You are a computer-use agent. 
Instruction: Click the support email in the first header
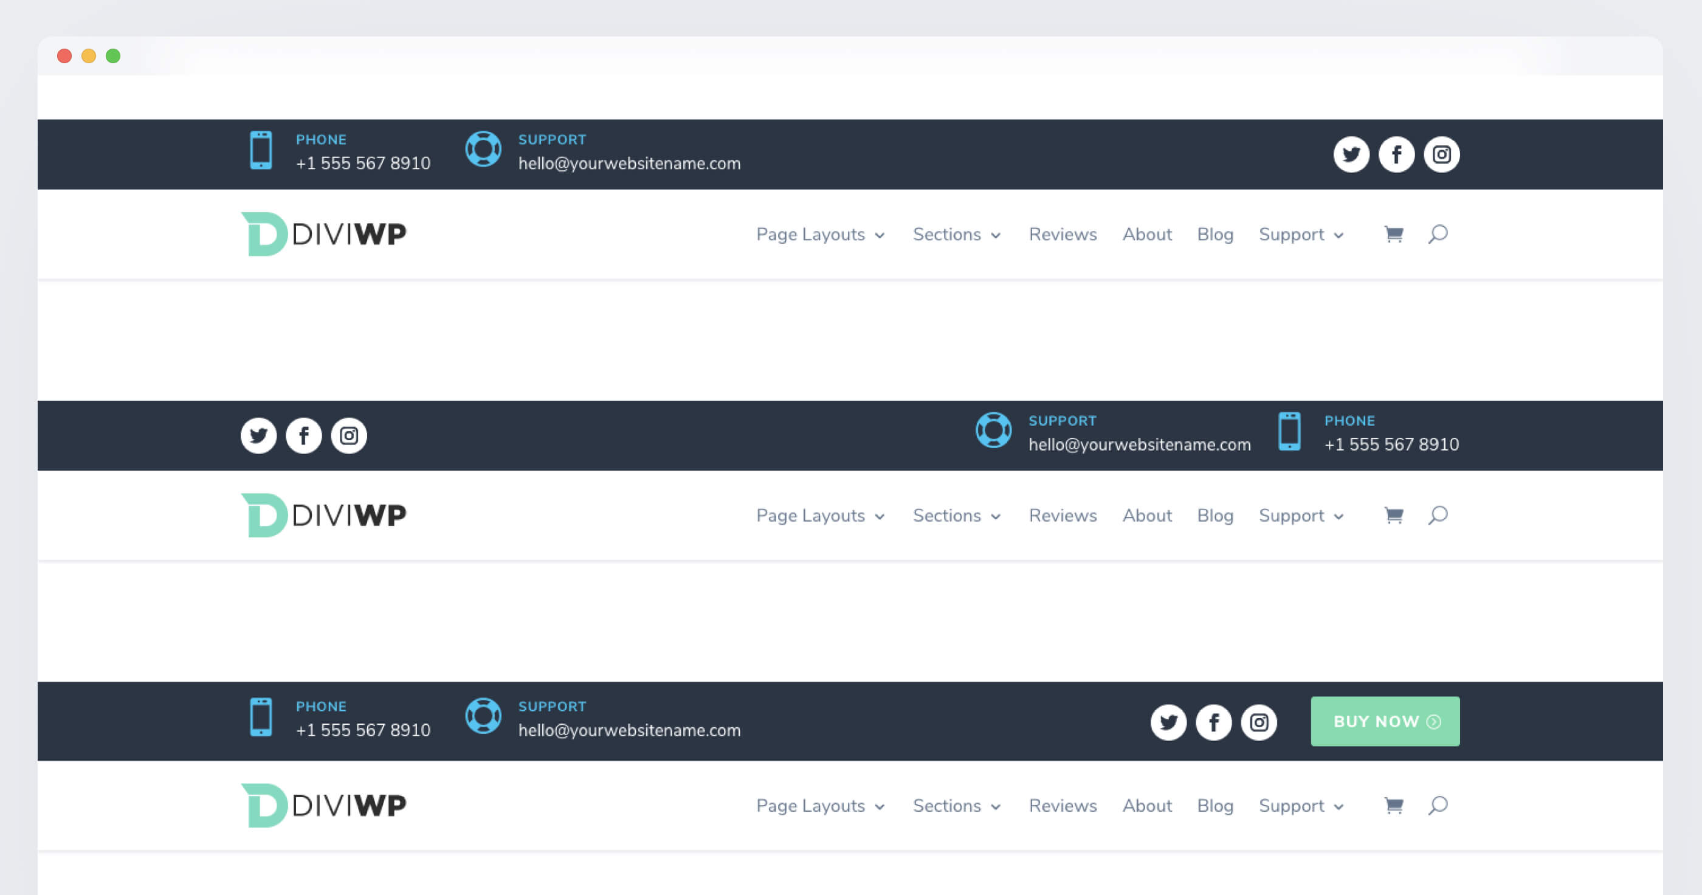tap(629, 164)
